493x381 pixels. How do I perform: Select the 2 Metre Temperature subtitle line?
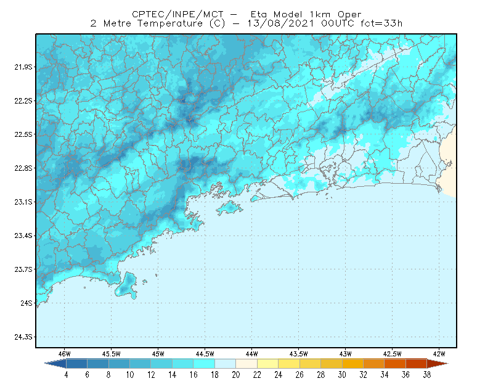point(246,23)
